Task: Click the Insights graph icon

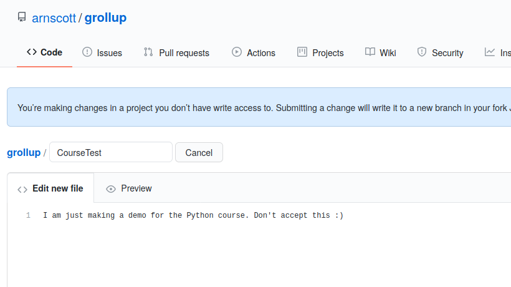Action: pyautogui.click(x=489, y=52)
